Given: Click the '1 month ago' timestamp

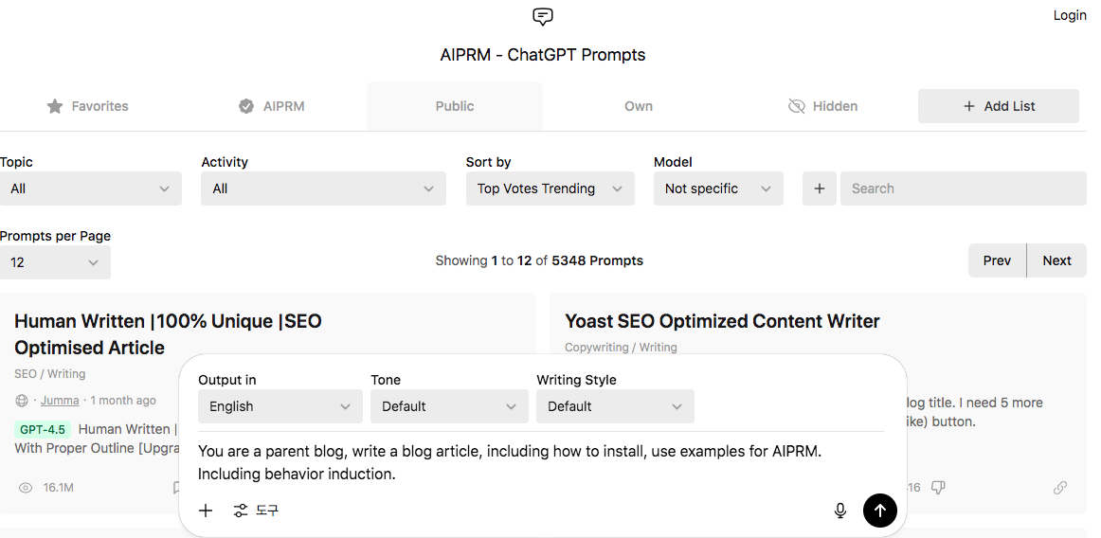Looking at the screenshot, I should click(123, 401).
